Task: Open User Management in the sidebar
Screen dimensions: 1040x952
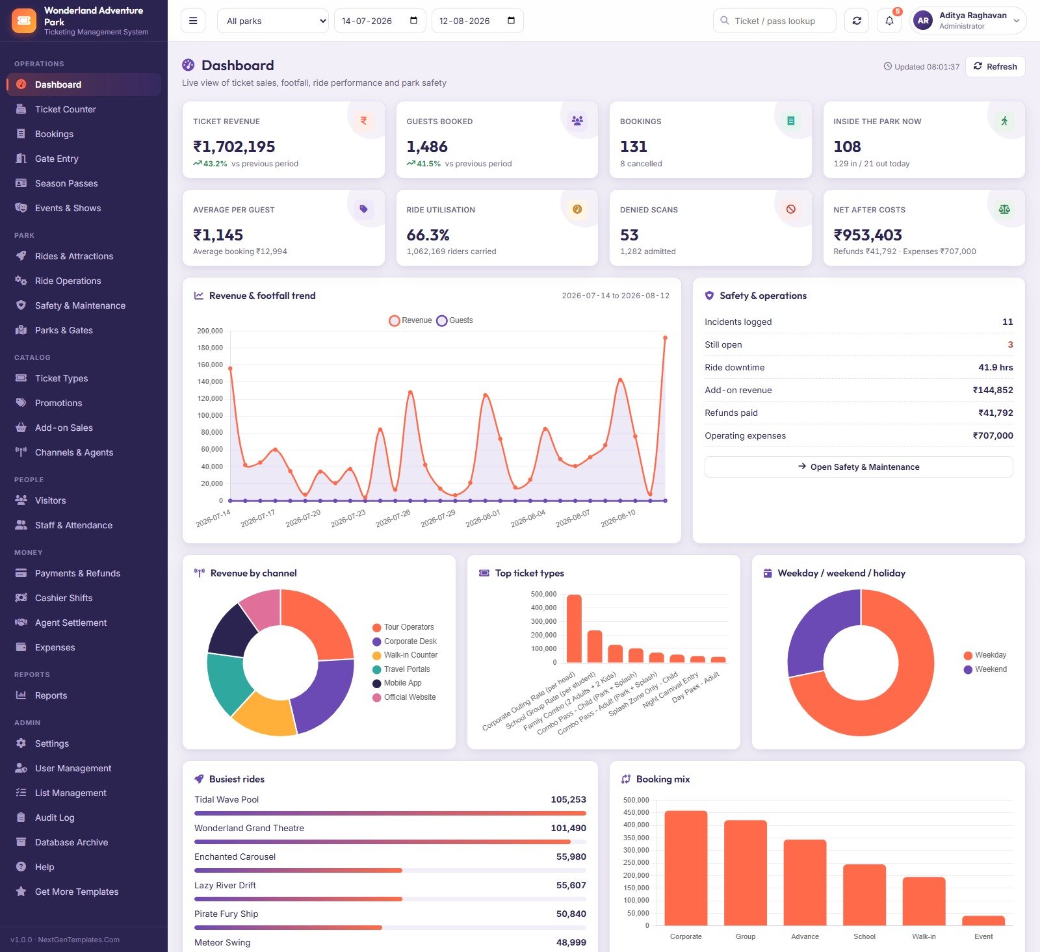Action: 84,768
